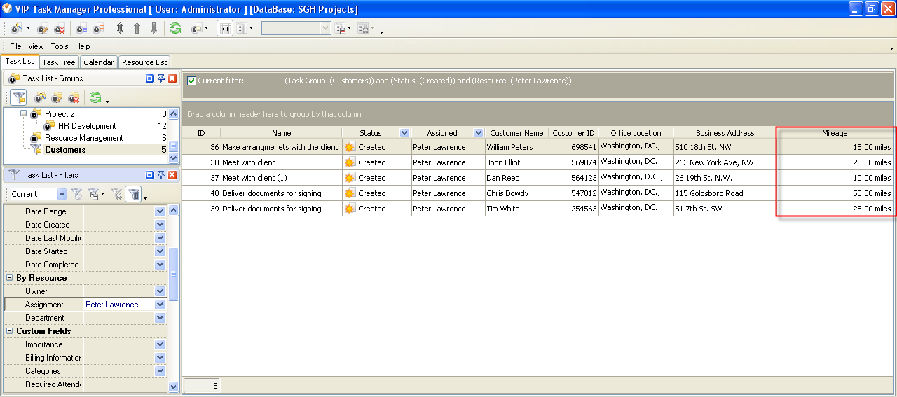Open the Status column filter dropdown
The image size is (897, 397).
404,133
